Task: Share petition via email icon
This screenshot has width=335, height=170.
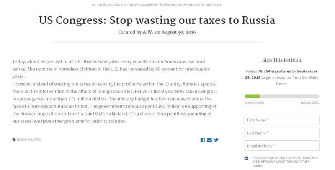Action: point(209,140)
